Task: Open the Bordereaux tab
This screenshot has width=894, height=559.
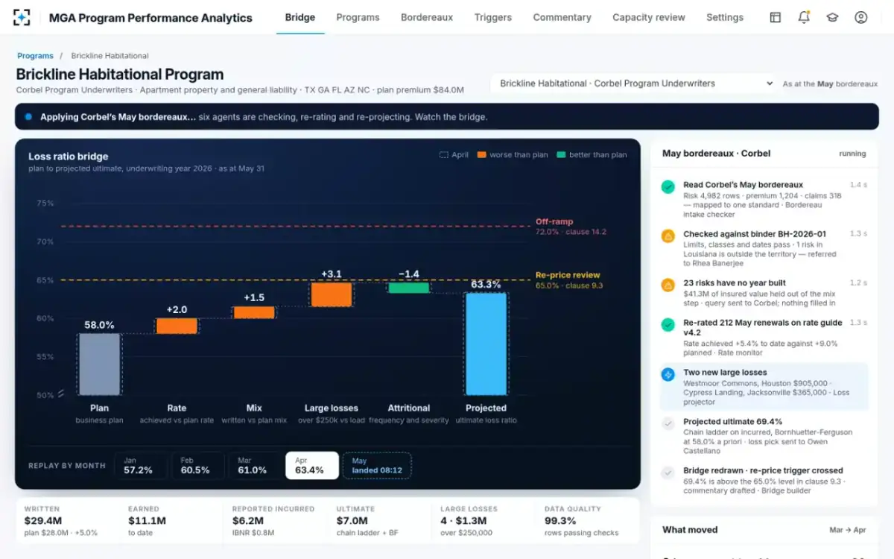Action: (427, 17)
